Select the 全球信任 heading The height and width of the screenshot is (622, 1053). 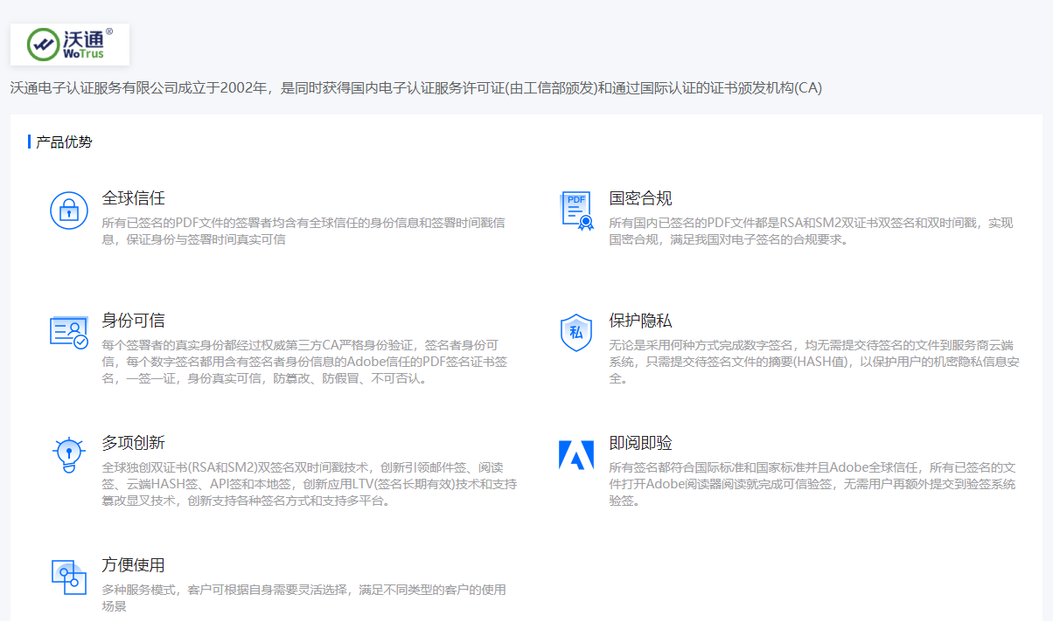click(133, 198)
